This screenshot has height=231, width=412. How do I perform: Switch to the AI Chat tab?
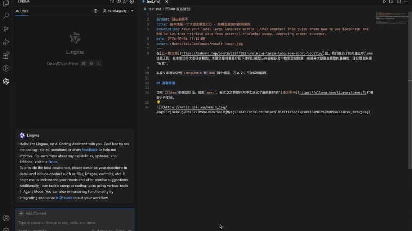[x=22, y=11]
